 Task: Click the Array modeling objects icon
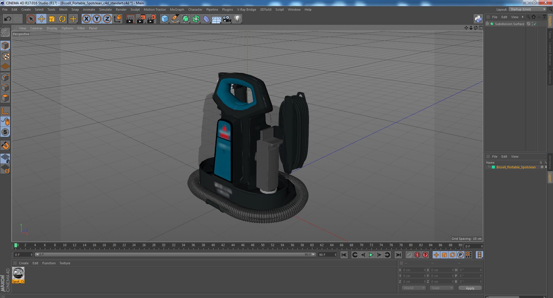[x=196, y=19]
